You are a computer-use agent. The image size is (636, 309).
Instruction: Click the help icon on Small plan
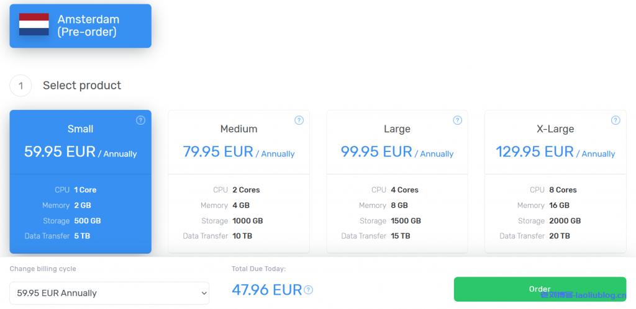(x=140, y=120)
